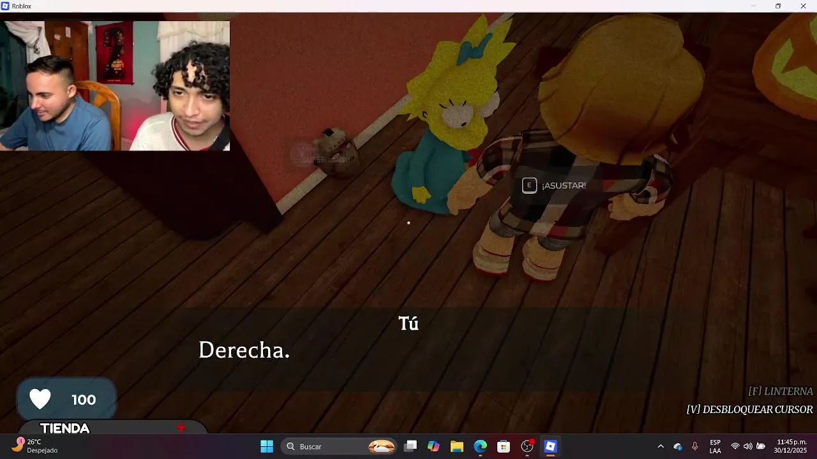Switch to OBS Studio in the taskbar
This screenshot has height=459, width=817.
[527, 446]
